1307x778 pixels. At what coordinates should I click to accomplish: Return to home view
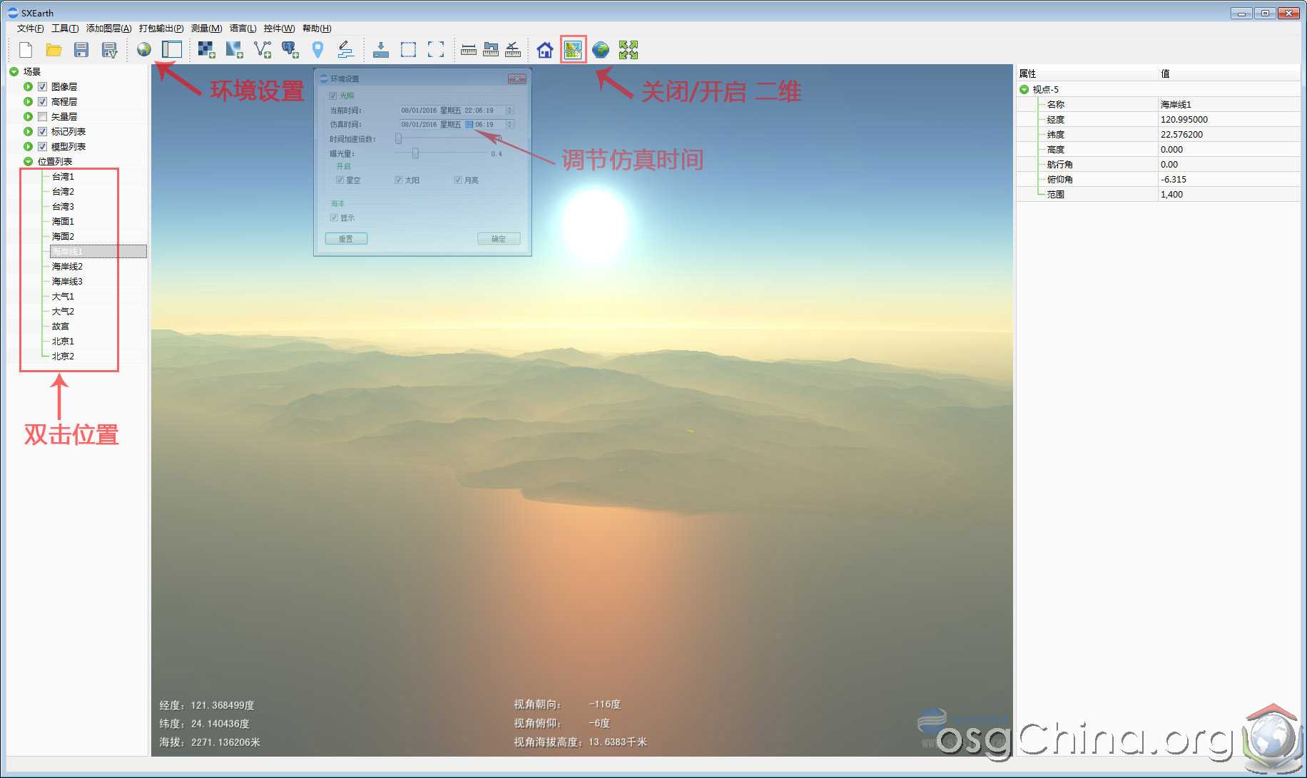click(x=545, y=49)
